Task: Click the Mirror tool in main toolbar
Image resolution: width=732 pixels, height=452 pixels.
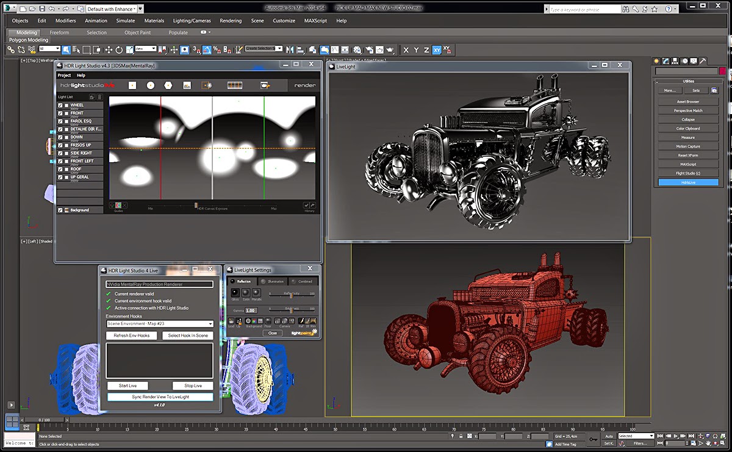Action: pos(290,49)
